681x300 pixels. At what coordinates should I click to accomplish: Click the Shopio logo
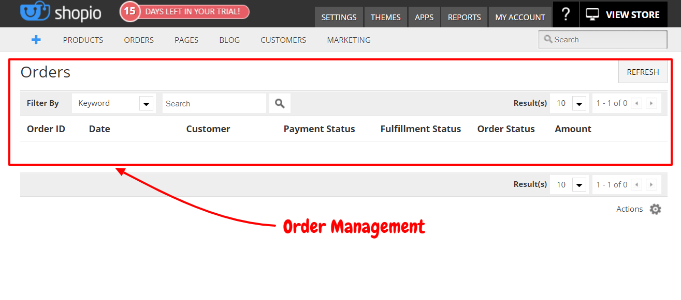pos(60,13)
